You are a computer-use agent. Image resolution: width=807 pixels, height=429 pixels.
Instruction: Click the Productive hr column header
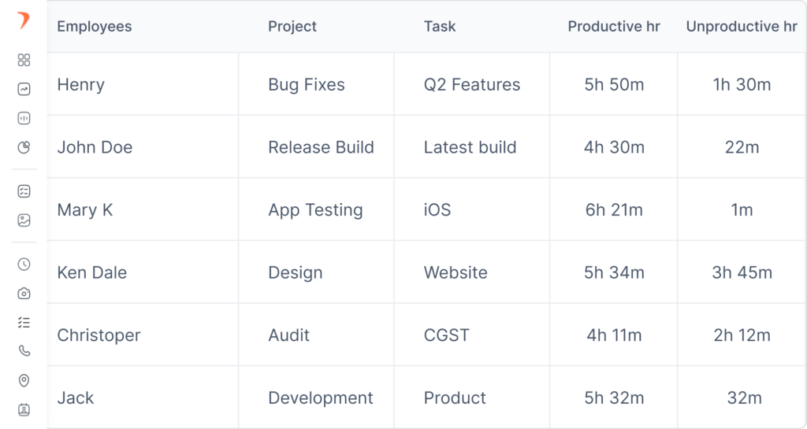[x=614, y=27]
